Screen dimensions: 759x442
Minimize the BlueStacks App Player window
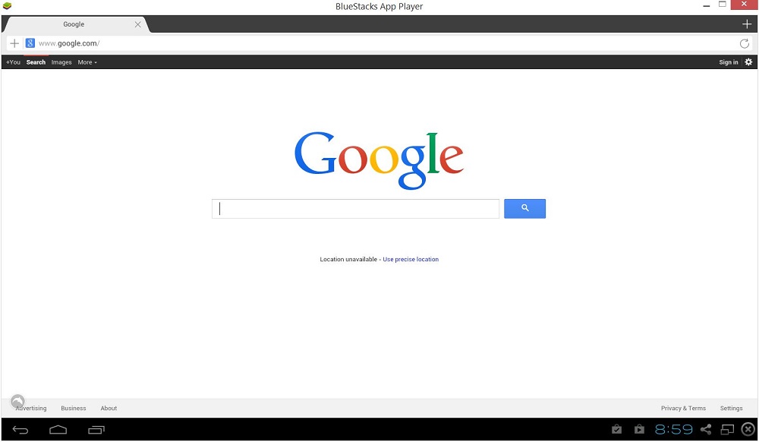point(706,6)
